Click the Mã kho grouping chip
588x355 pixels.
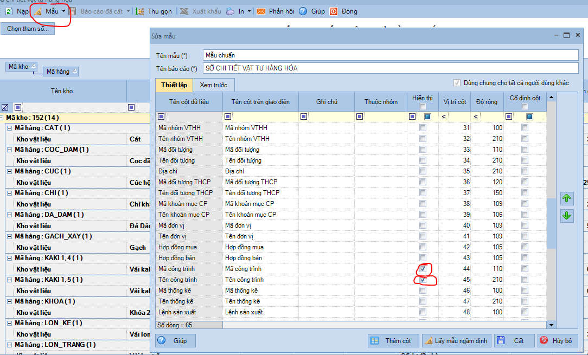[22, 66]
